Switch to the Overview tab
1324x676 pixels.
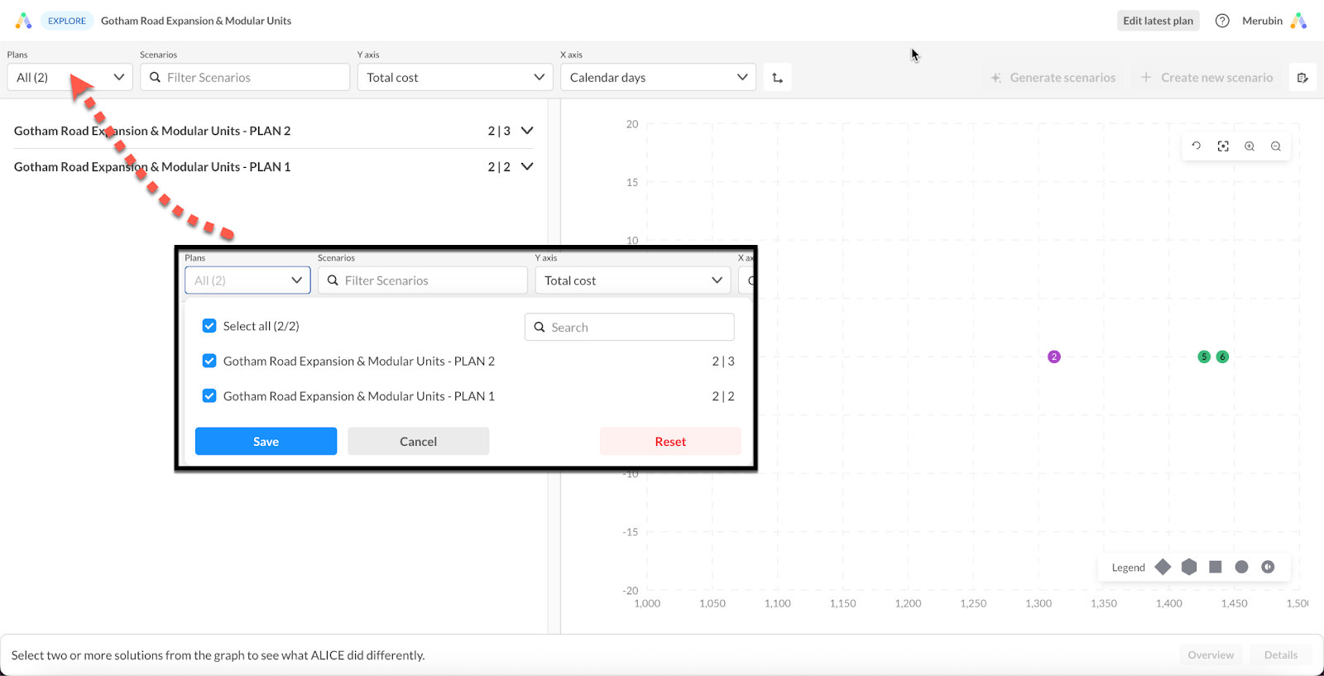point(1211,655)
